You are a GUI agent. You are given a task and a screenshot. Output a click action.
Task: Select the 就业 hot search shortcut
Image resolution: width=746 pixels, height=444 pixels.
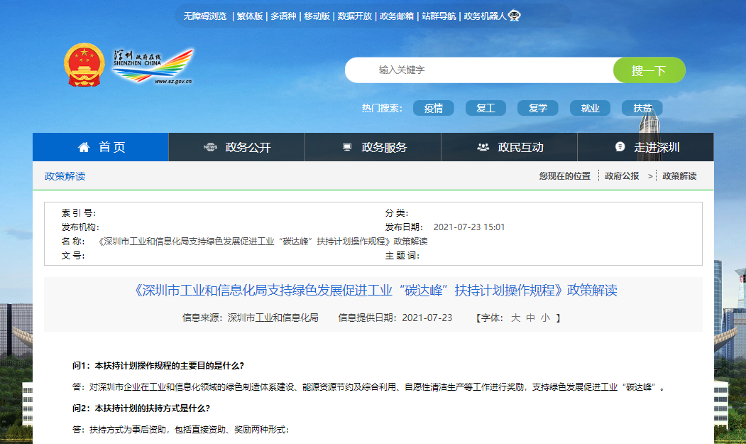tap(590, 108)
